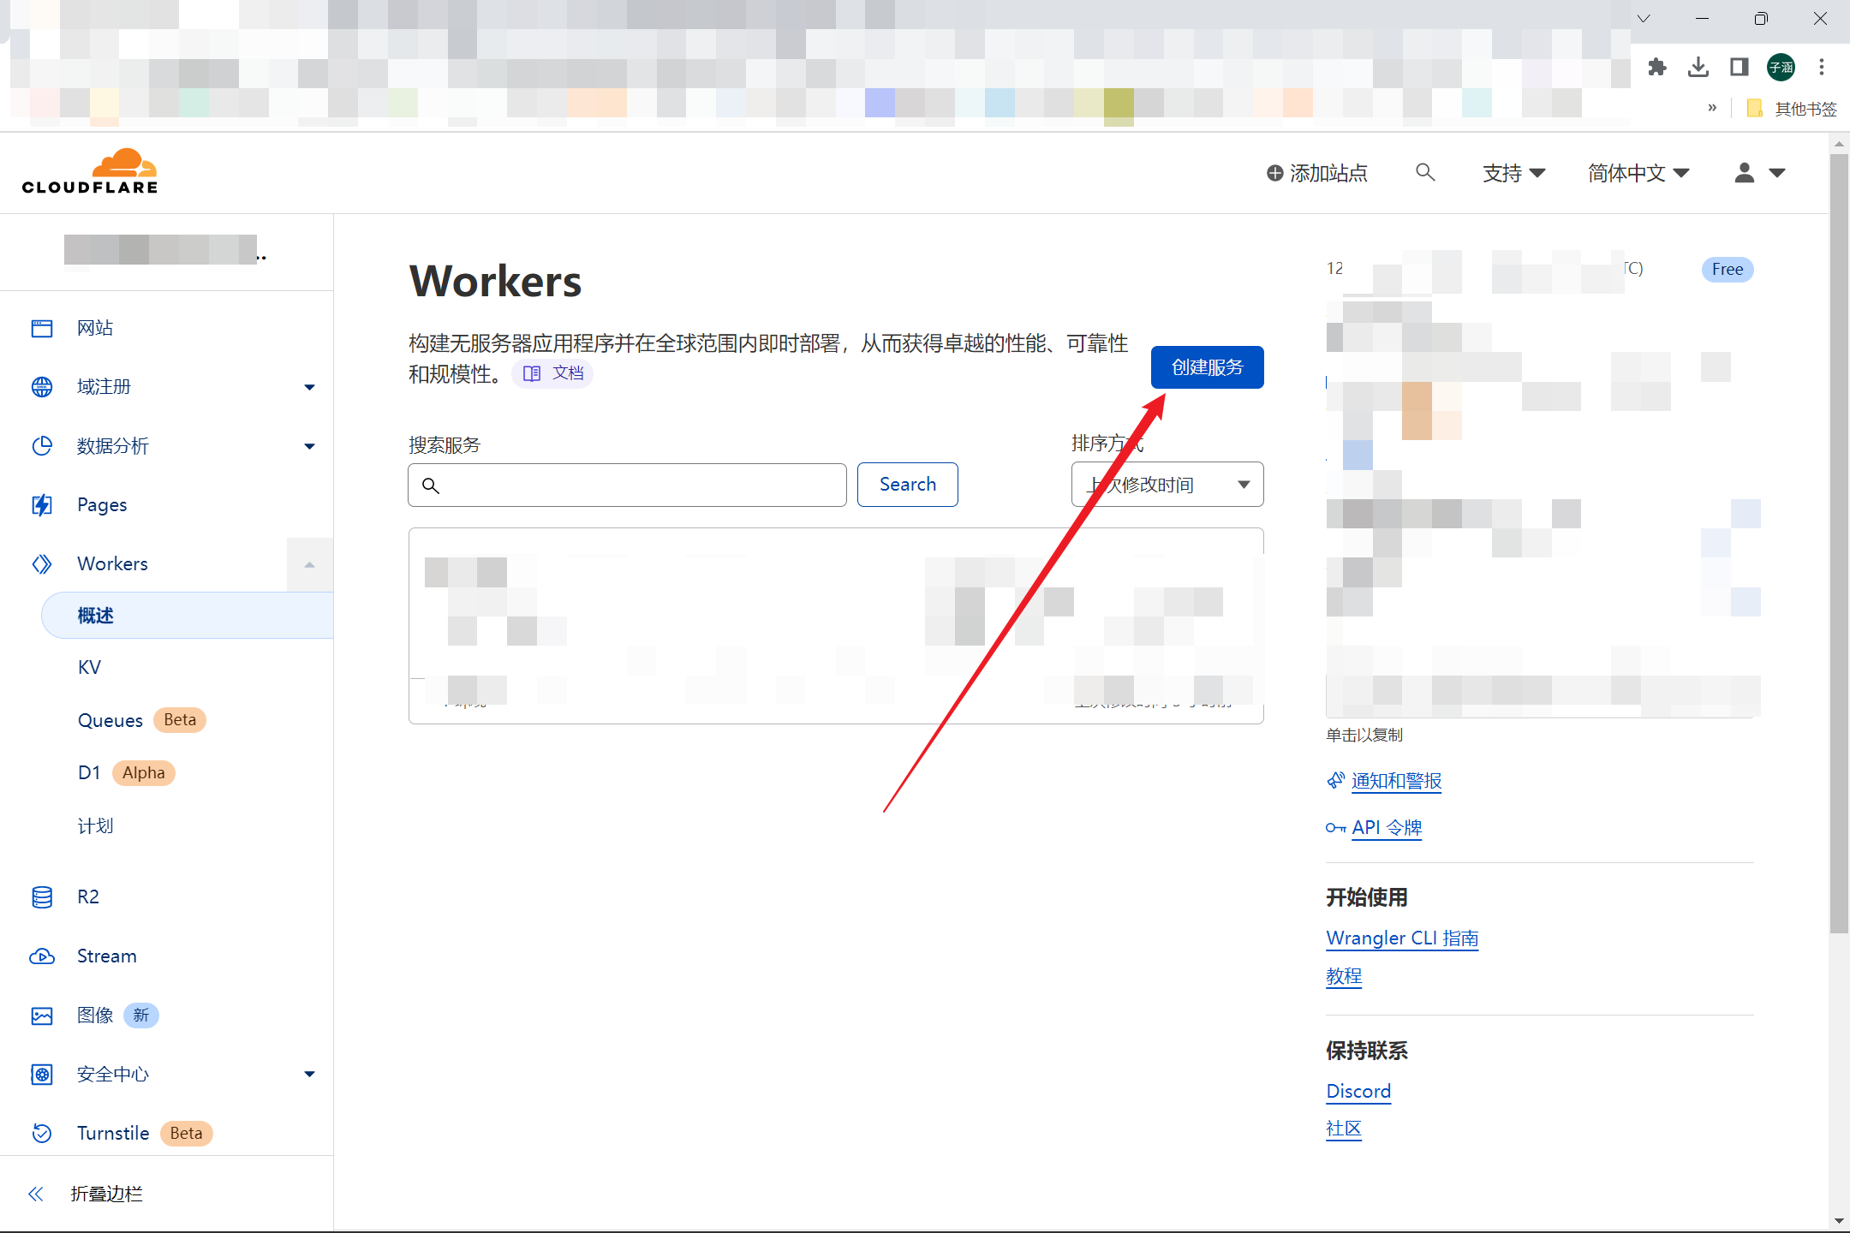Expand the 安全中心 submenu arrow

pos(309,1075)
